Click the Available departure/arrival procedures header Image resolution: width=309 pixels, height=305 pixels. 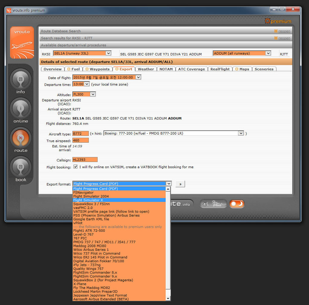pyautogui.click(x=166, y=45)
